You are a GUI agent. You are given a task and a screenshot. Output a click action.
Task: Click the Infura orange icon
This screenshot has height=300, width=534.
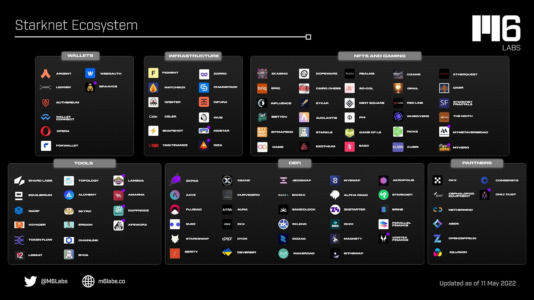pyautogui.click(x=204, y=102)
